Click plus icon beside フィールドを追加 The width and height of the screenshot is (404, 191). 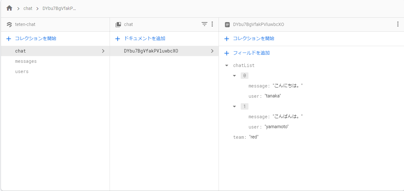pyautogui.click(x=227, y=53)
